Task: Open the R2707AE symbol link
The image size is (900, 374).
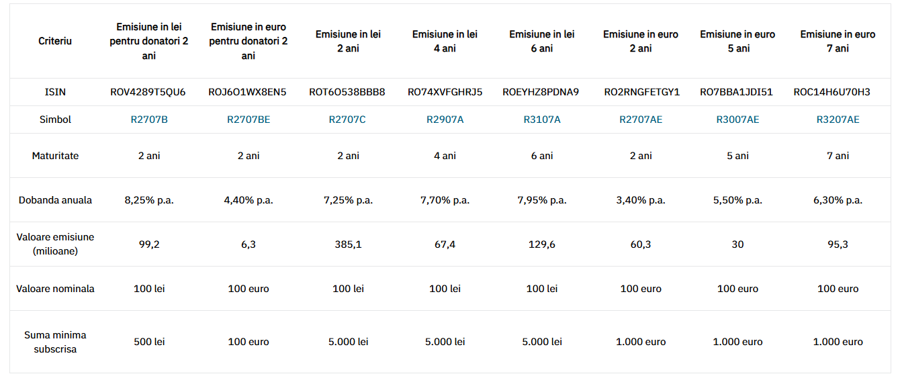Action: point(641,120)
